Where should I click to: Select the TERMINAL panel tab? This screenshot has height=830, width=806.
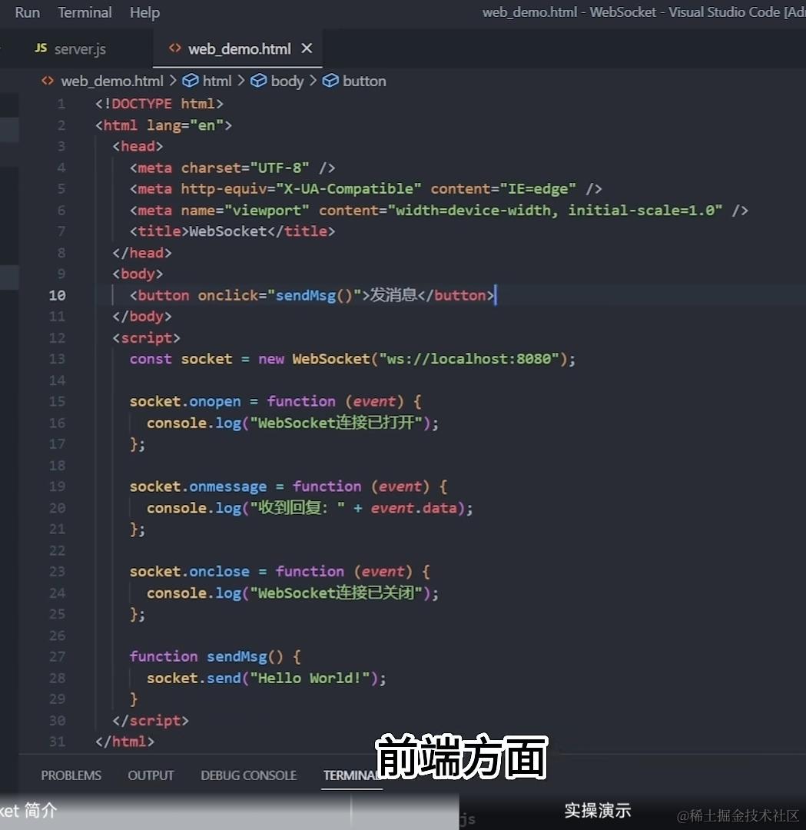tap(350, 775)
